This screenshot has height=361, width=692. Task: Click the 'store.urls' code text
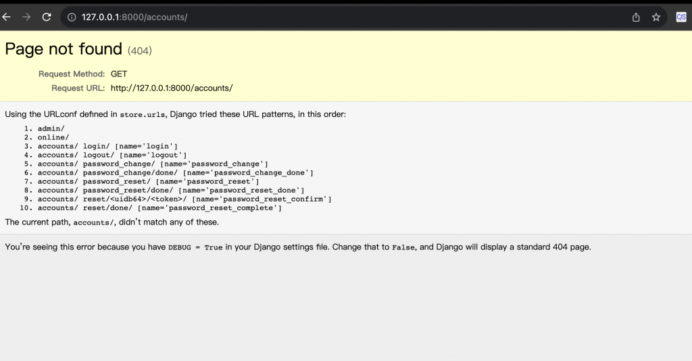pos(141,115)
